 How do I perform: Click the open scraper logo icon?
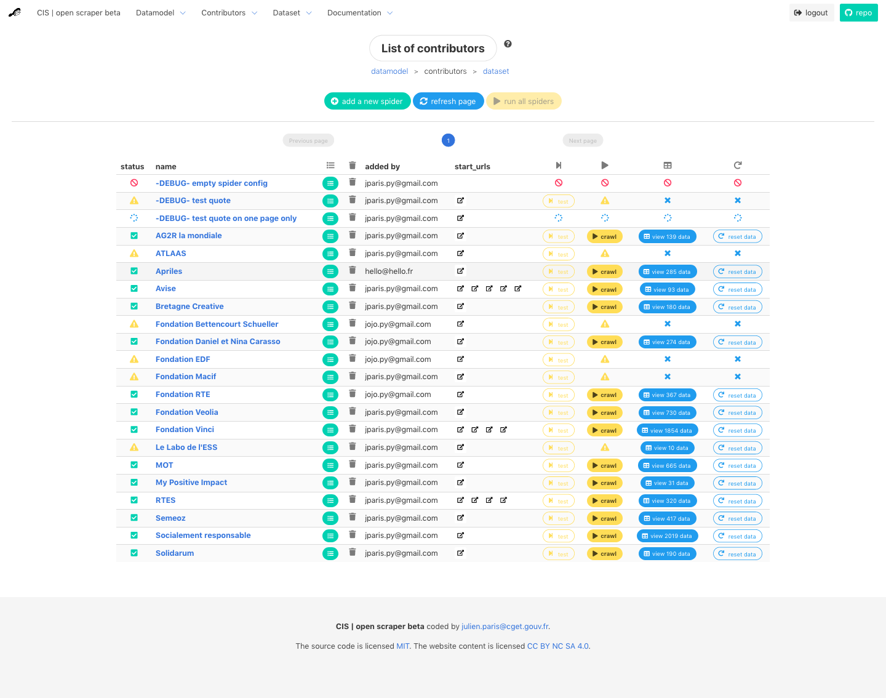tap(15, 12)
